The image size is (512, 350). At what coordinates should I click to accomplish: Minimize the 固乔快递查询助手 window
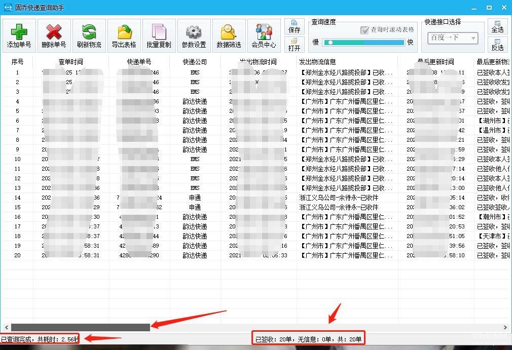(474, 8)
